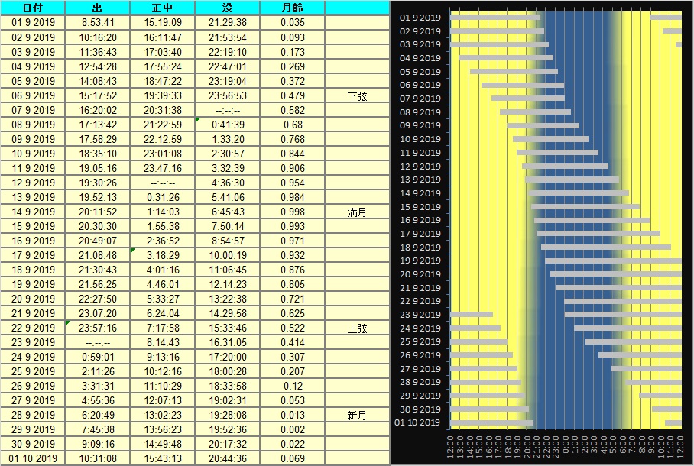Select the green-marked cell 23:57:16
This screenshot has height=466, width=694.
[98, 328]
